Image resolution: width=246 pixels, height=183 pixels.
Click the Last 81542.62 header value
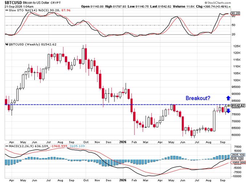[160, 7]
